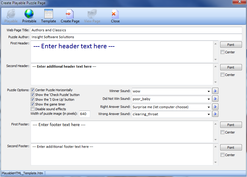Click the Printable globe icon
This screenshot has height=177, width=247.
coord(29,14)
